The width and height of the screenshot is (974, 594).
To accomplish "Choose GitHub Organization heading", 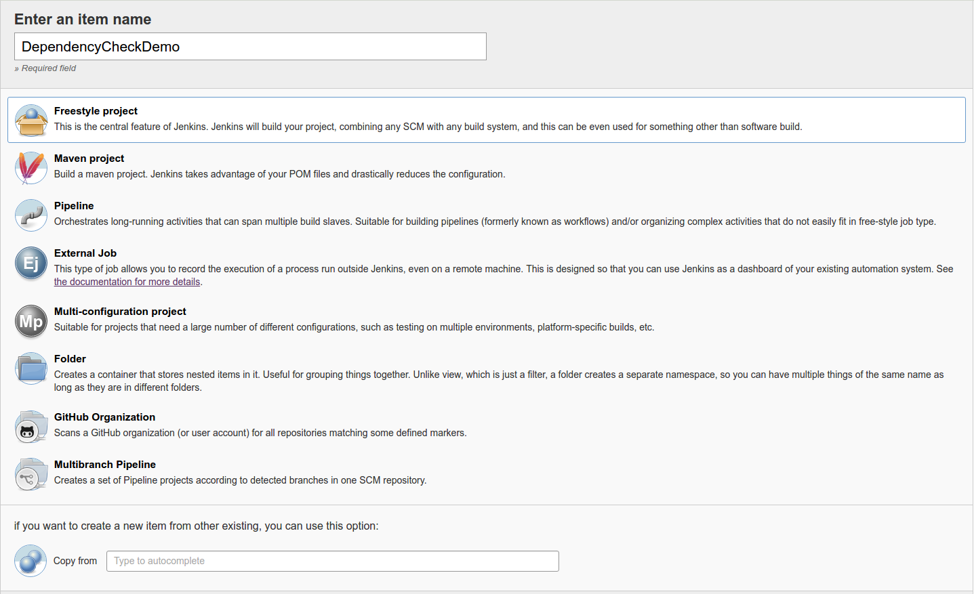I will coord(104,417).
